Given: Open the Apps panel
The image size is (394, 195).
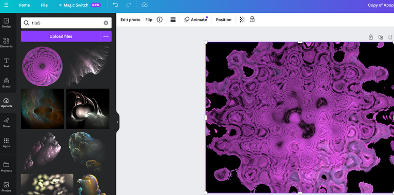Looking at the screenshot, I should point(6,143).
